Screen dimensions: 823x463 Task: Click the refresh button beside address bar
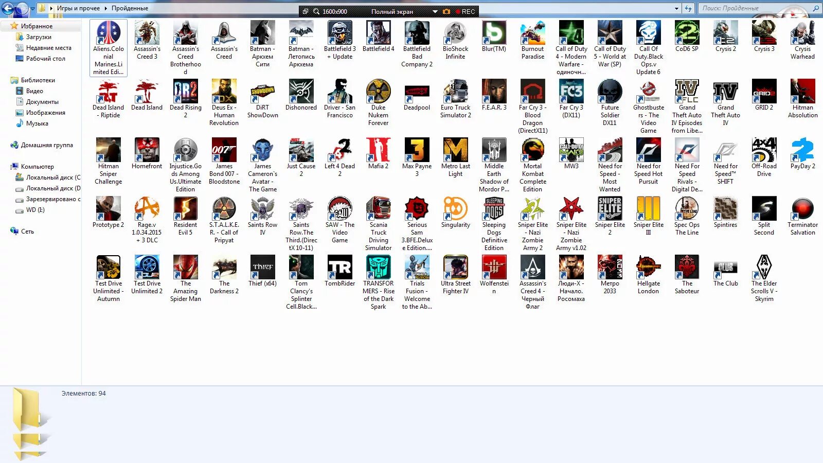click(x=688, y=8)
